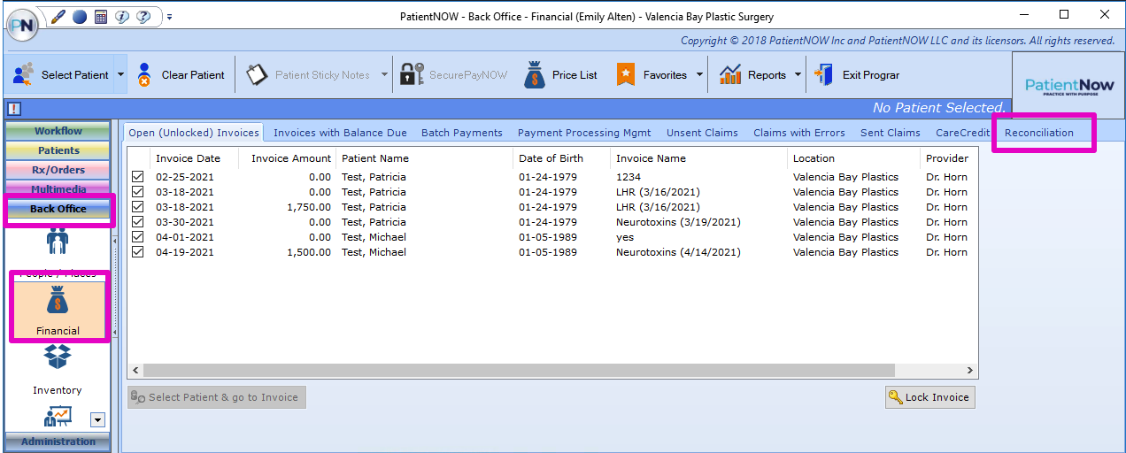
Task: Open the Patients section
Action: click(58, 150)
